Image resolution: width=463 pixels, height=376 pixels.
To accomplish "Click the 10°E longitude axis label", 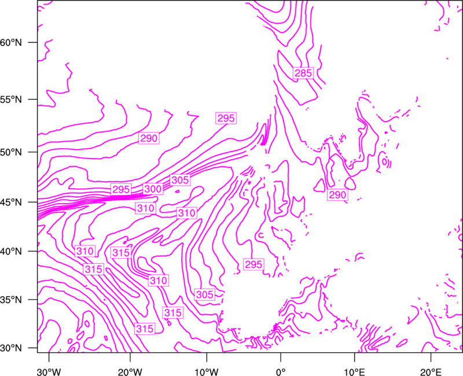I will tap(354, 371).
